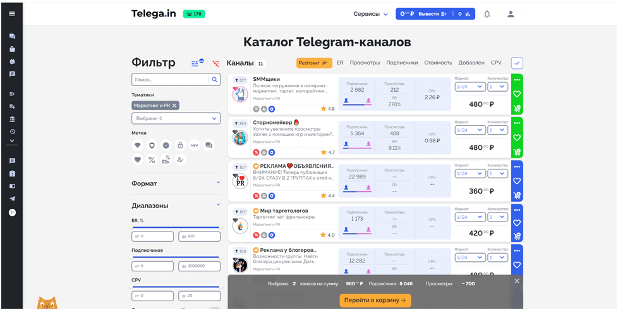Image resolution: width=618 pixels, height=310 pixels.
Task: Click the notification bell icon
Action: pos(487,14)
